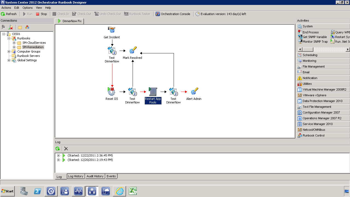Expand the Global Settings node
The image size is (350, 197).
pos(9,60)
